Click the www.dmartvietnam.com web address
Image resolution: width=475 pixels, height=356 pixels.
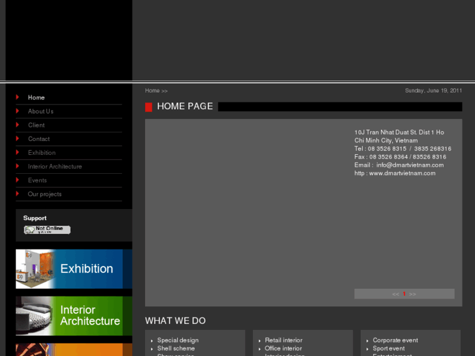(402, 173)
